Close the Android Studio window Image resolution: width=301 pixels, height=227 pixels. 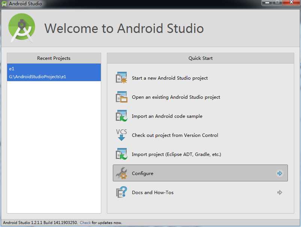click(x=291, y=3)
